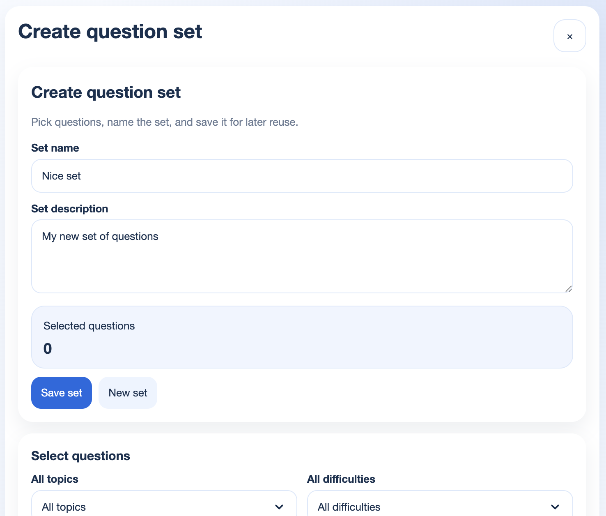Click the Set name label
The width and height of the screenshot is (606, 516).
tap(55, 148)
